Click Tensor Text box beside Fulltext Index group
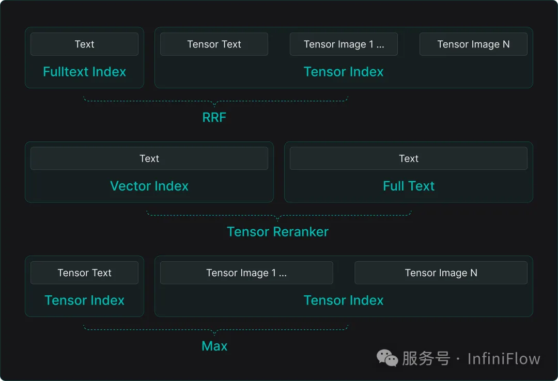This screenshot has width=558, height=381. pyautogui.click(x=214, y=44)
